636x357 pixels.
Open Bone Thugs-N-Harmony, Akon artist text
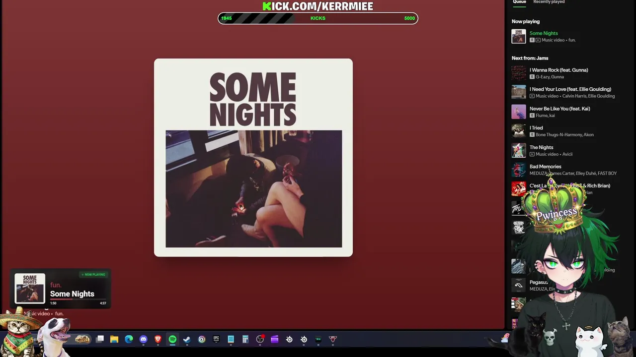[564, 135]
